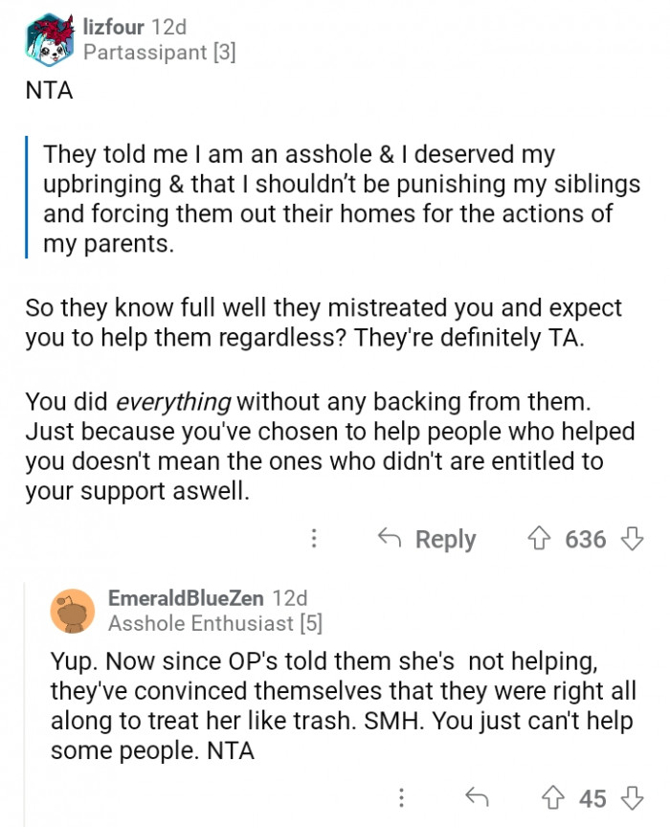The width and height of the screenshot is (670, 827).
Task: Open more options on lizfour's comment
Action: pos(313,539)
